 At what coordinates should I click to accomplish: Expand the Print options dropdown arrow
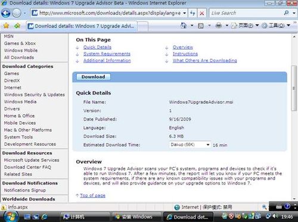227,26
